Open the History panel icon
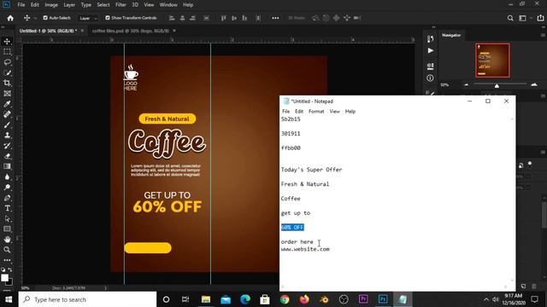547x307 pixels. (x=430, y=39)
